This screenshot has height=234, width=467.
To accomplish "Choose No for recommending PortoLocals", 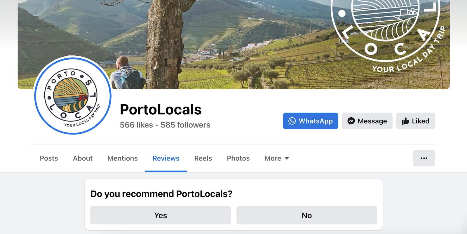I will pos(307,215).
